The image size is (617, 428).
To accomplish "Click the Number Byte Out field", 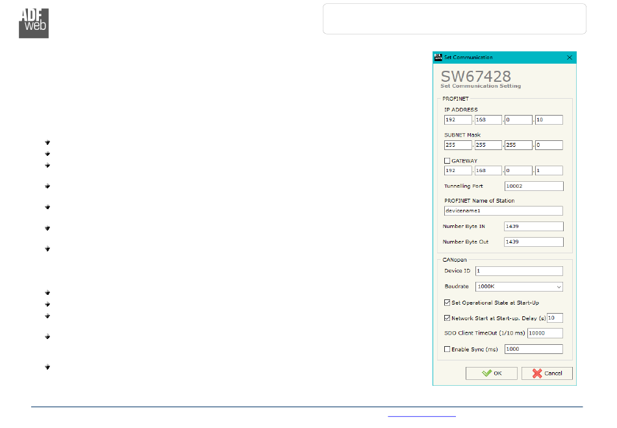I will (x=533, y=242).
